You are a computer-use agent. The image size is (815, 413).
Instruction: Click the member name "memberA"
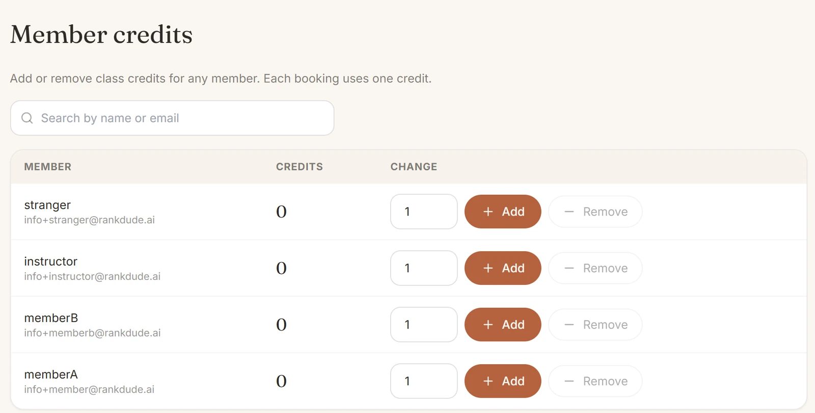[x=51, y=374]
